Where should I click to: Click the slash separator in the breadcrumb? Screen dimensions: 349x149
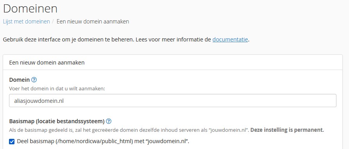tap(53, 22)
